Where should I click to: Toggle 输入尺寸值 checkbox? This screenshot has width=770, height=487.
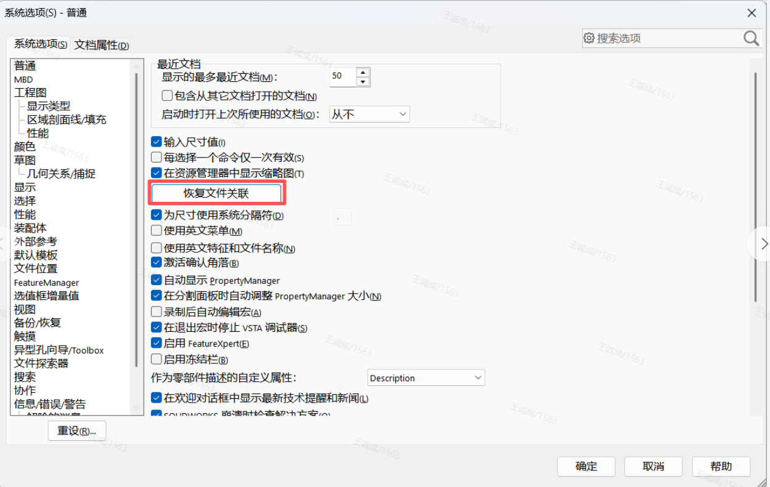click(x=156, y=142)
